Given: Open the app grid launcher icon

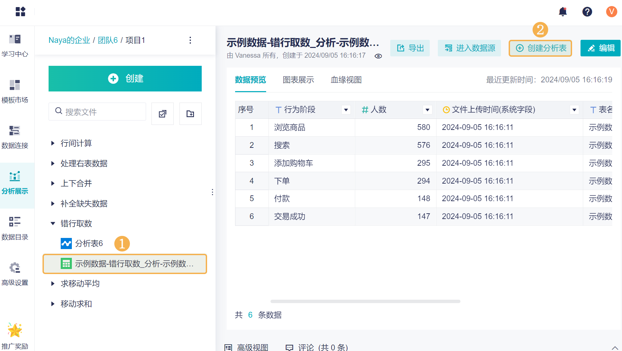Looking at the screenshot, I should [x=20, y=12].
